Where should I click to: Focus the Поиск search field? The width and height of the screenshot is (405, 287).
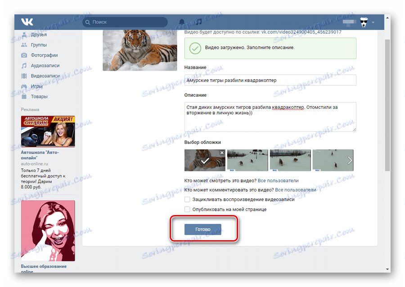pyautogui.click(x=125, y=22)
